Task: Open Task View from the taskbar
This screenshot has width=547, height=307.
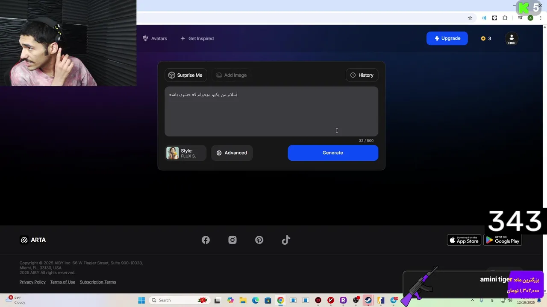Action: click(217, 300)
